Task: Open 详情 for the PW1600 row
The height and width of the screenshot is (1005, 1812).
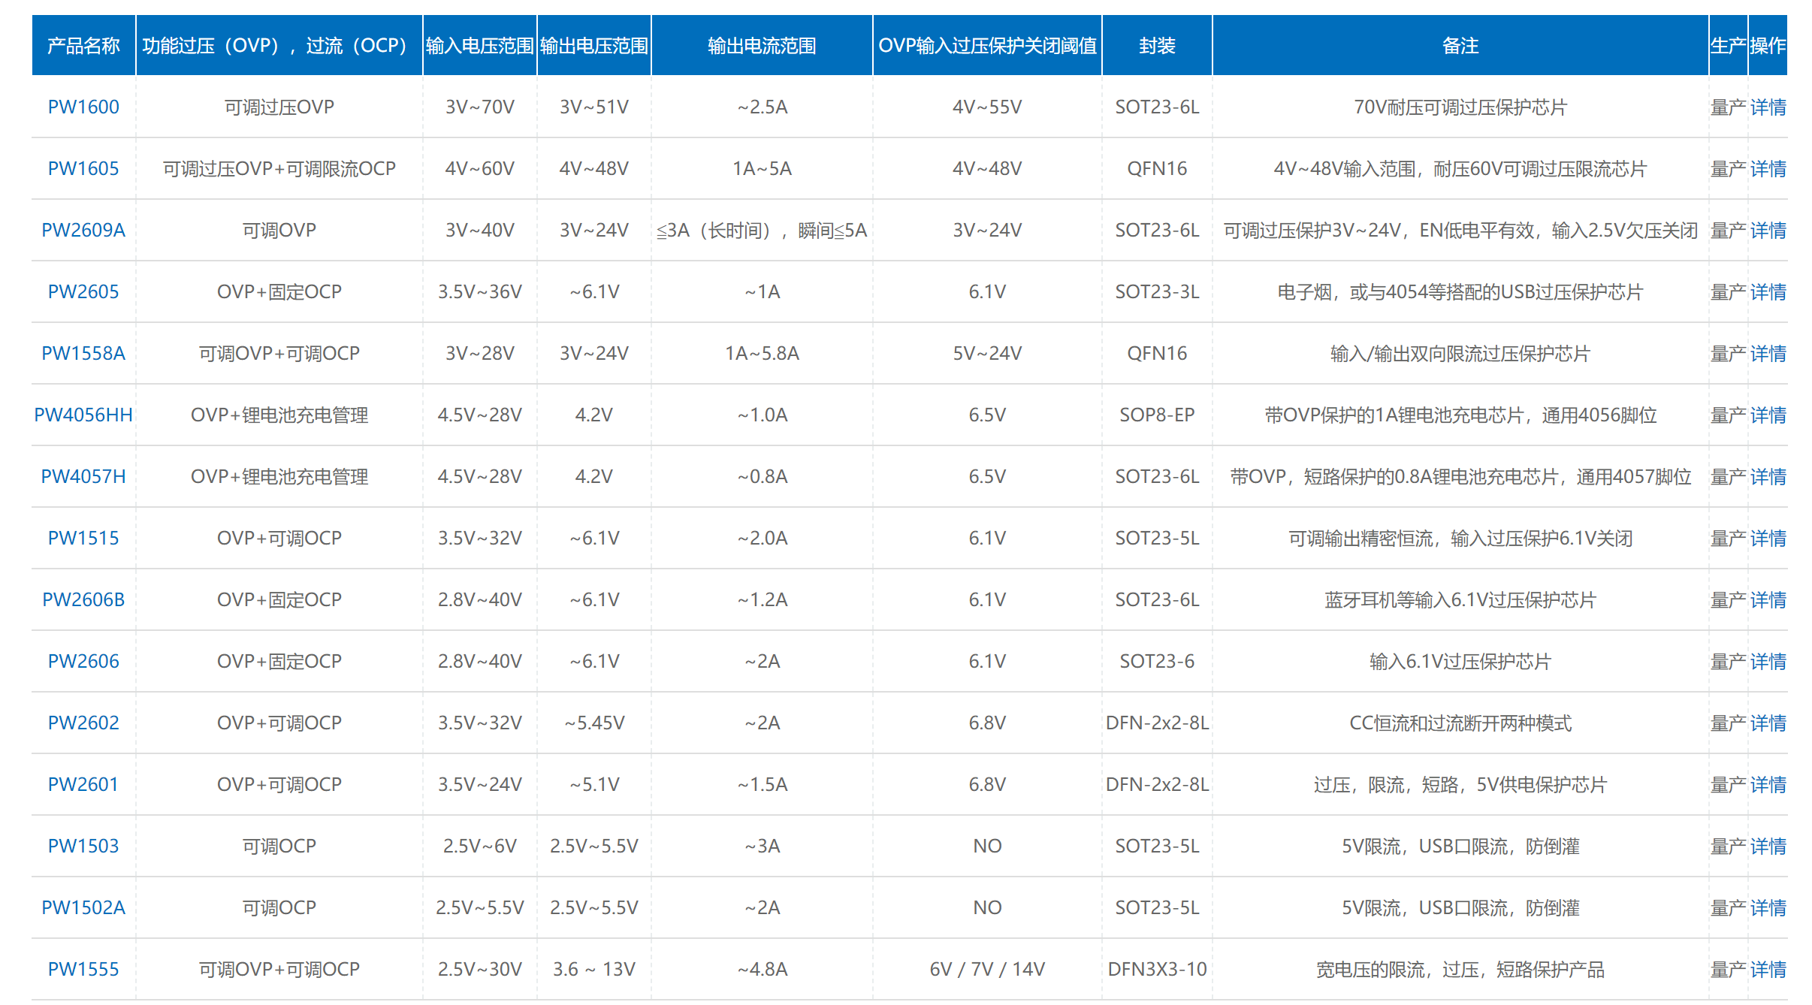Action: pos(1768,107)
